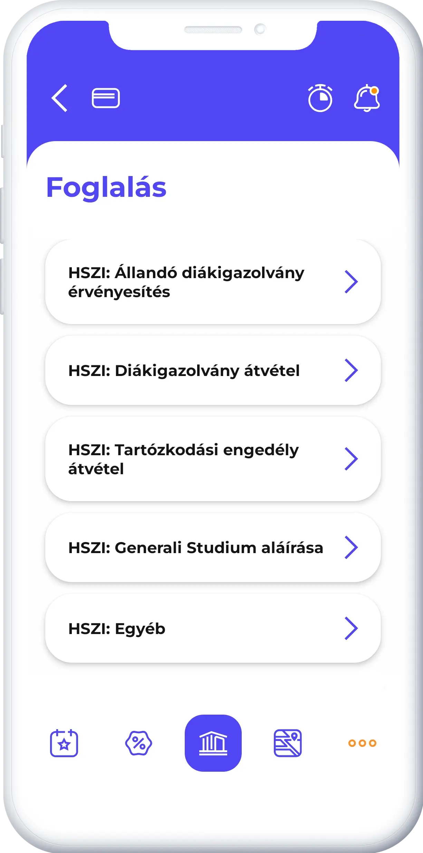Expand chevron for HSZI: Egyéb

click(x=351, y=628)
